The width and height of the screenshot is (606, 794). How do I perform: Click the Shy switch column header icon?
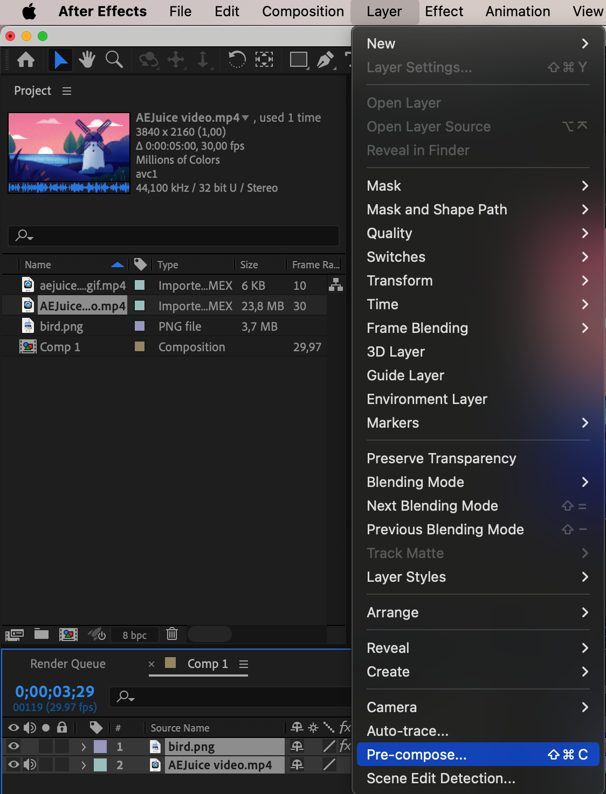tap(297, 728)
